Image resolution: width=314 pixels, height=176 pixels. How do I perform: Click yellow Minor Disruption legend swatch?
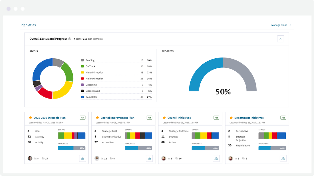[x=82, y=72]
